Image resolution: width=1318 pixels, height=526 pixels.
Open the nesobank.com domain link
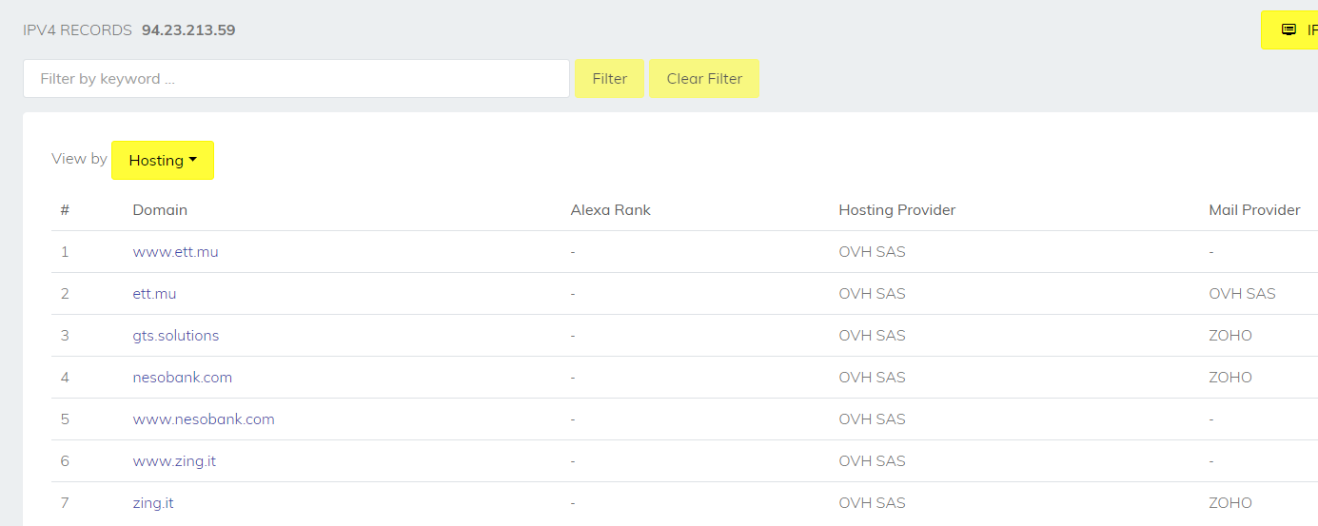point(182,378)
